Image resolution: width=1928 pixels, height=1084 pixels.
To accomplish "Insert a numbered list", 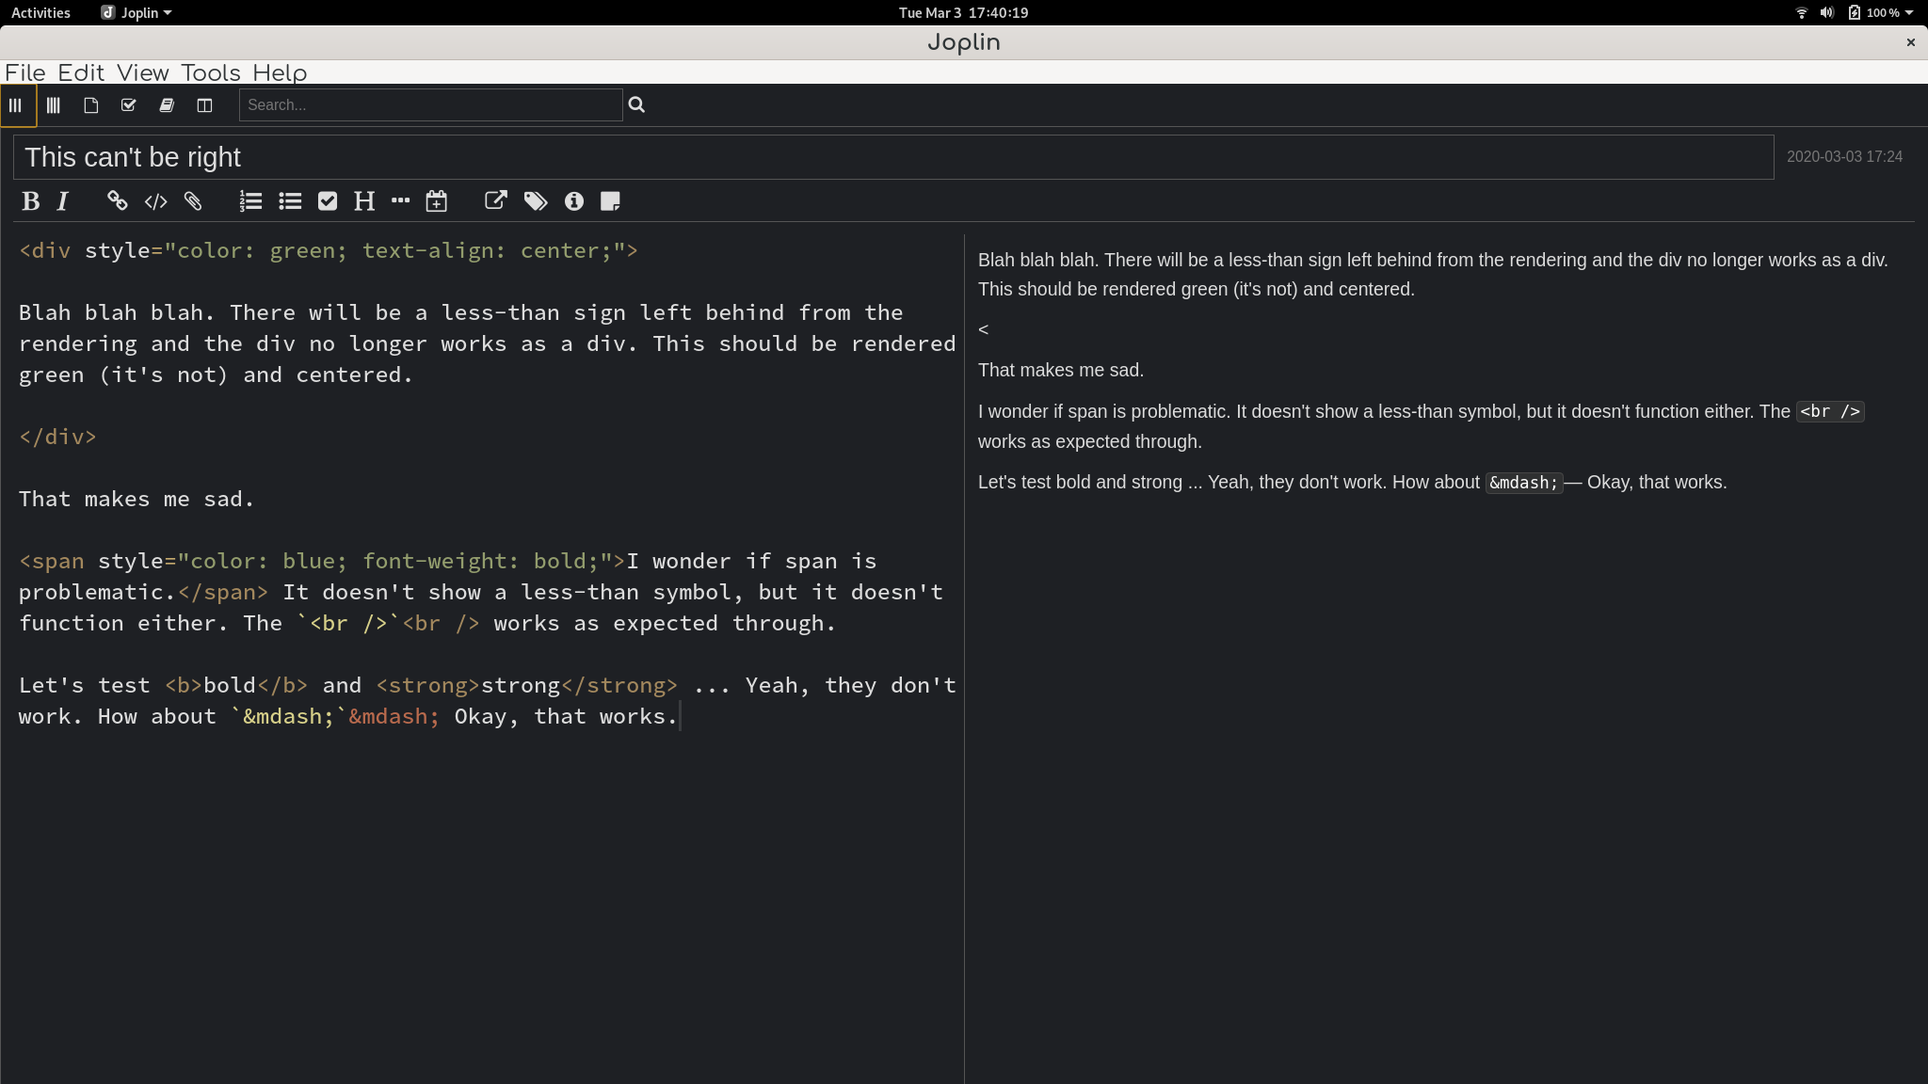I will tap(250, 201).
